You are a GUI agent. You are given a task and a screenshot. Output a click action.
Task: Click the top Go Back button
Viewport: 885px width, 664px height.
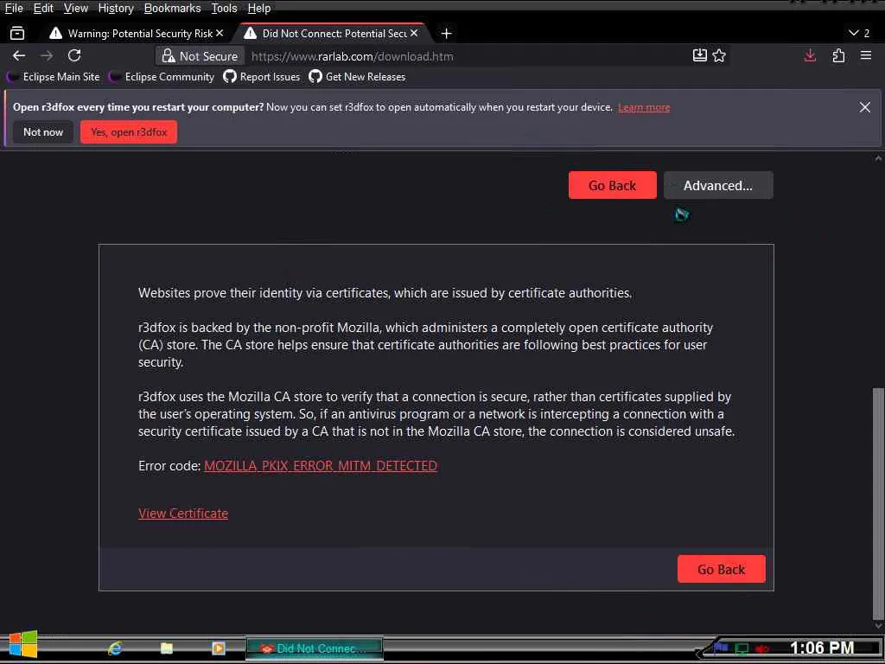pos(613,185)
